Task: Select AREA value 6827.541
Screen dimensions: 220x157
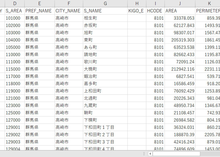Action: click(x=180, y=76)
